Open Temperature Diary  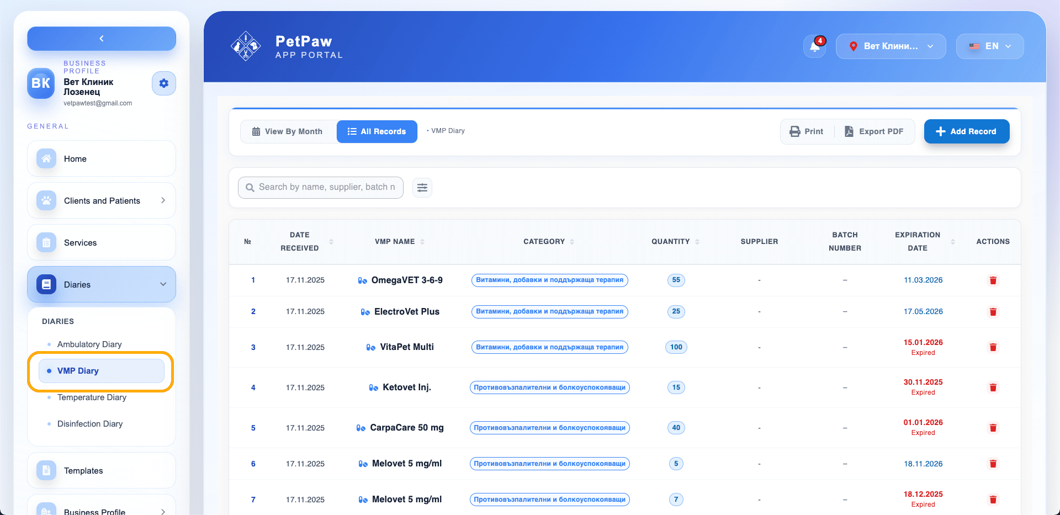pyautogui.click(x=92, y=397)
